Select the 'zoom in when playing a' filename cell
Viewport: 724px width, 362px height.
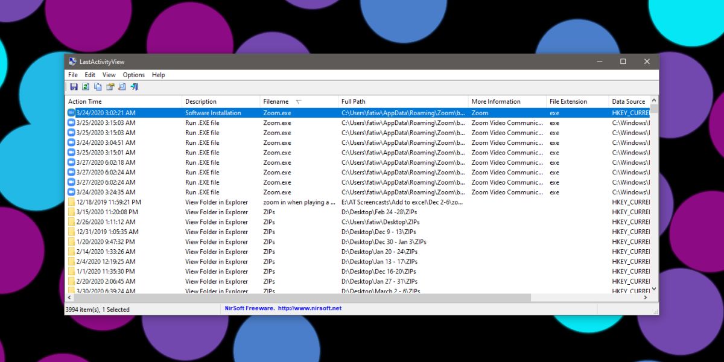[299, 202]
